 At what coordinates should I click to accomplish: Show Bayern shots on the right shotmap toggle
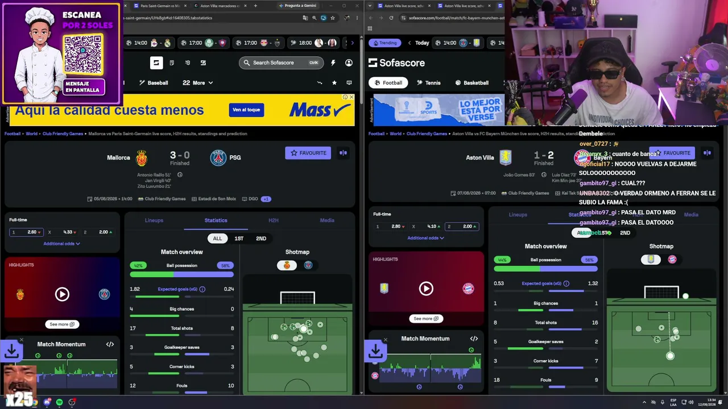click(x=672, y=260)
